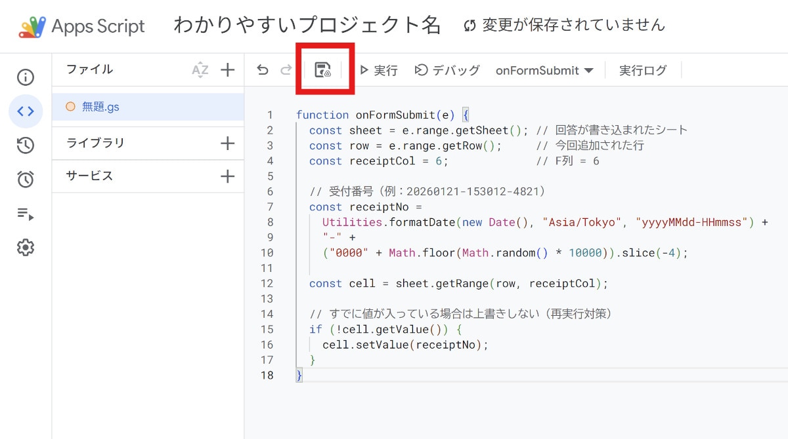788x439 pixels.
Task: Select the 無題.gs file
Action: tap(100, 107)
